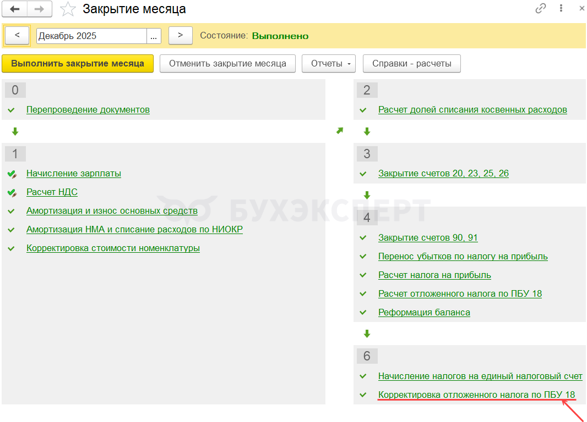Open period picker with ellipsis button
This screenshot has width=587, height=422.
click(x=154, y=36)
